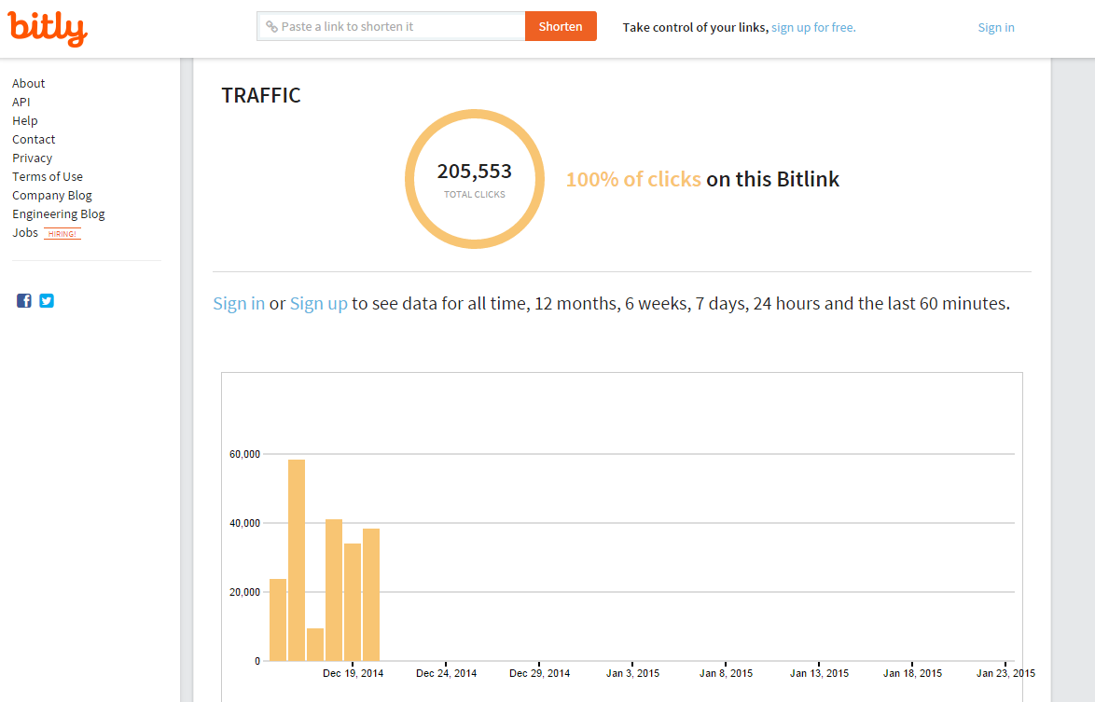1095x702 pixels.
Task: Open the Contact page
Action: coord(34,139)
